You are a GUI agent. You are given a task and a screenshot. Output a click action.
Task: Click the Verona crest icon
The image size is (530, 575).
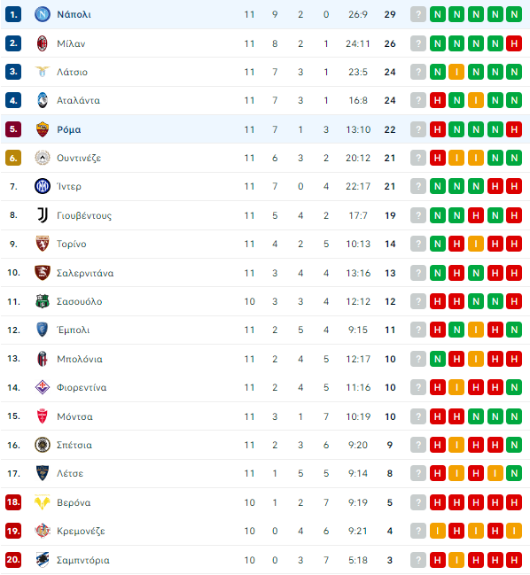coord(43,502)
